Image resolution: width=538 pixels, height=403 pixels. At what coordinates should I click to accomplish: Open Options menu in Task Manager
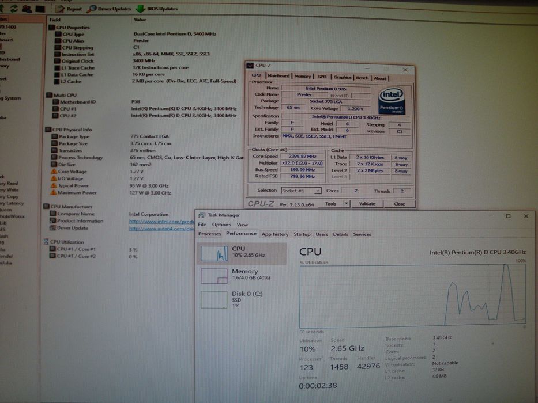tap(221, 225)
